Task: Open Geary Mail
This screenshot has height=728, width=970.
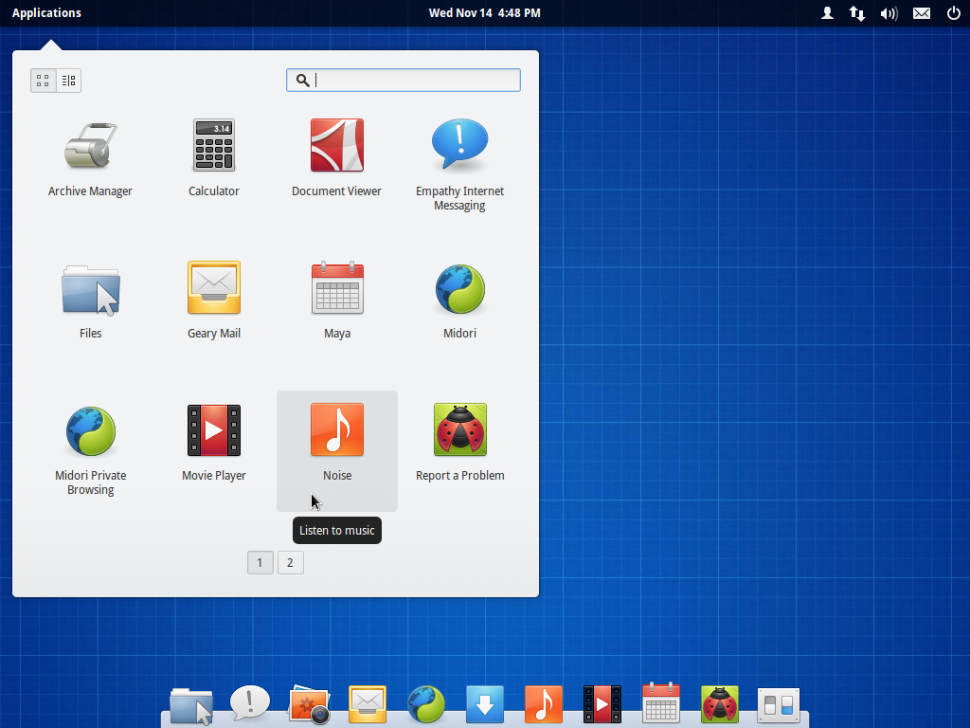Action: 213,287
